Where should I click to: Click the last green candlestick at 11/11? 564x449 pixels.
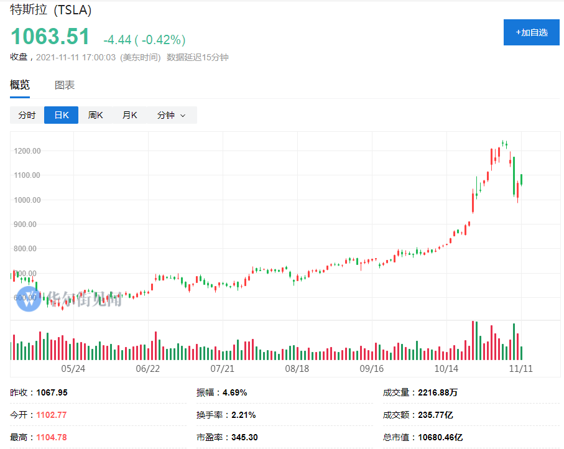pos(522,180)
